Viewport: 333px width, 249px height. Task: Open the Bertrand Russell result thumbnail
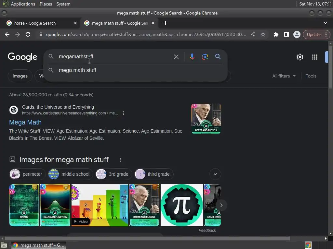(x=206, y=119)
